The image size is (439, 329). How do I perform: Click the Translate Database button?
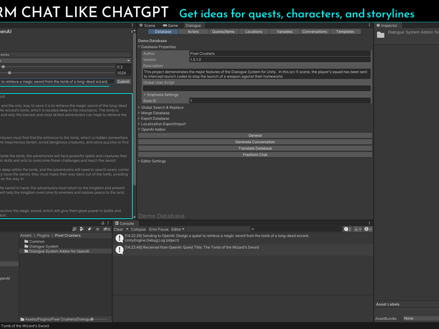pyautogui.click(x=255, y=148)
